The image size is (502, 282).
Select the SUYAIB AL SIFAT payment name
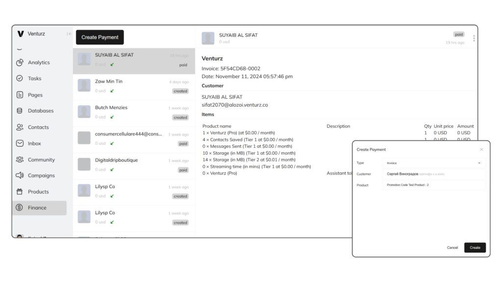click(x=114, y=55)
